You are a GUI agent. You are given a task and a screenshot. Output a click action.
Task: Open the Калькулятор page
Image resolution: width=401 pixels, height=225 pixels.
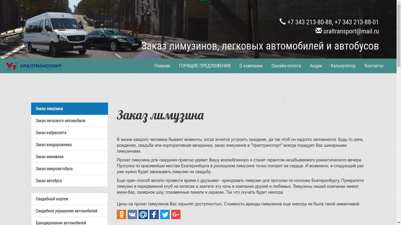pos(343,66)
